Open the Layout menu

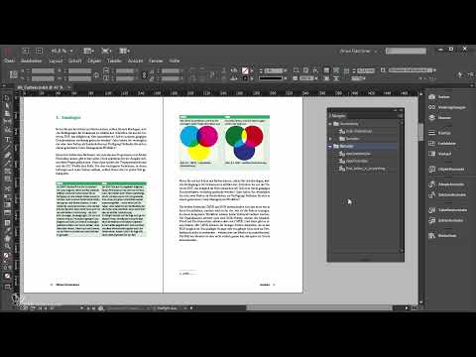pos(56,60)
